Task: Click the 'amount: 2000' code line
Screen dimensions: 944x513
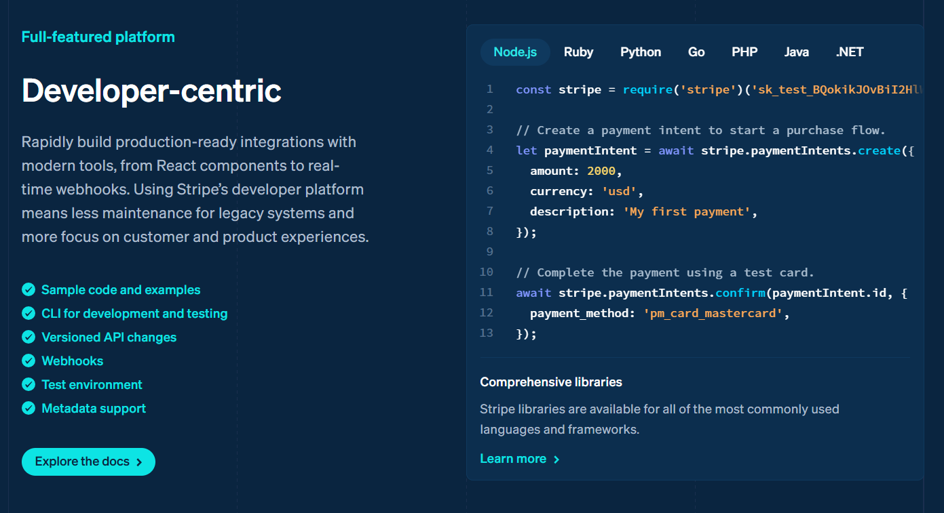Action: click(576, 171)
